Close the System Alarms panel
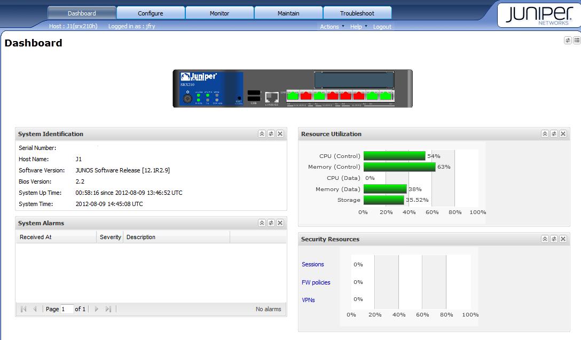This screenshot has width=581, height=340. tap(280, 223)
